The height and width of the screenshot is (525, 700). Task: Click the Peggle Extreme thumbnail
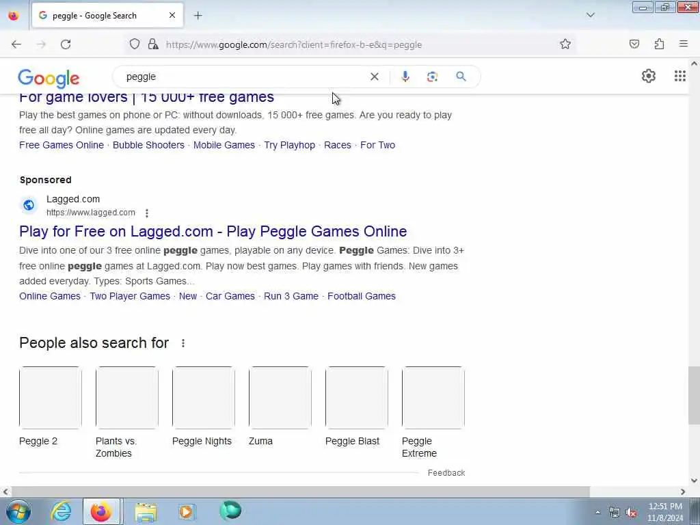[x=433, y=398]
